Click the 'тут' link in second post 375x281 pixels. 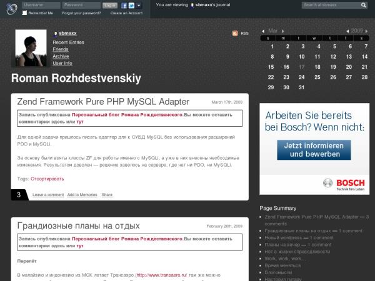click(80, 245)
